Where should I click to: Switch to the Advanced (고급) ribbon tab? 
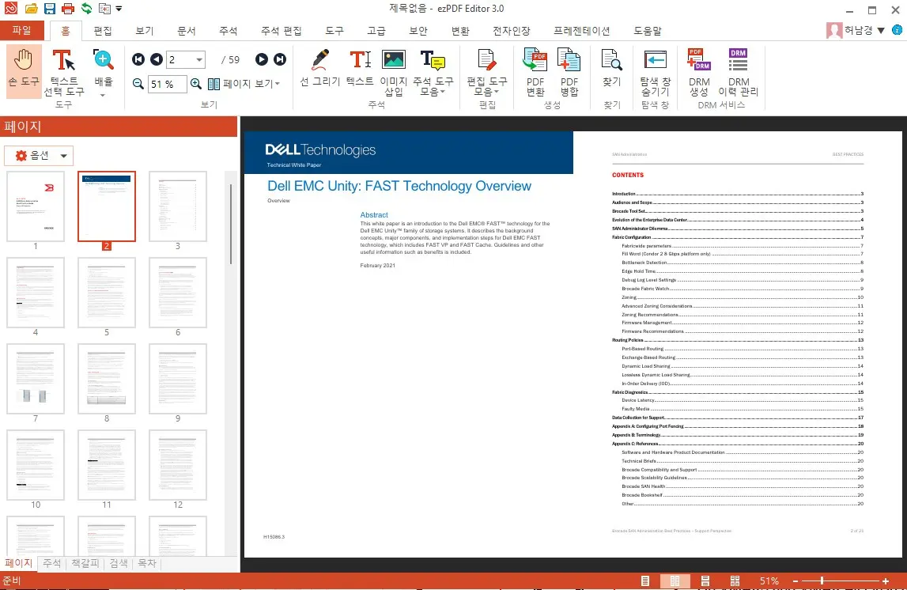tap(376, 31)
